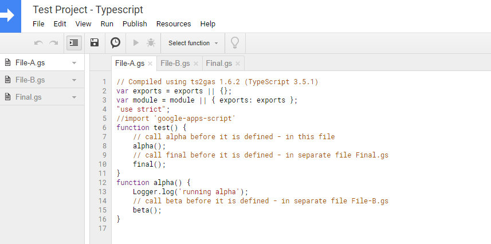Image resolution: width=491 pixels, height=244 pixels.
Task: Expand File-A.gs sidebar dropdown arrow
Action: click(74, 63)
